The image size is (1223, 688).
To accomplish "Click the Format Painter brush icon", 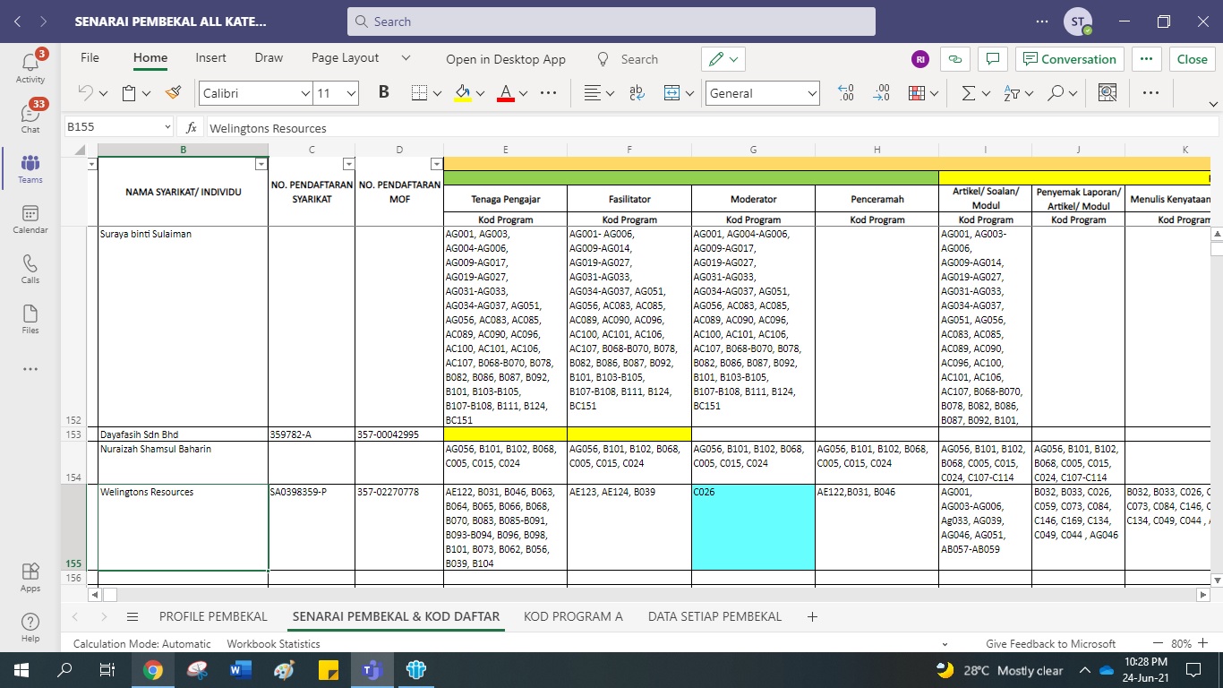I will click(174, 92).
